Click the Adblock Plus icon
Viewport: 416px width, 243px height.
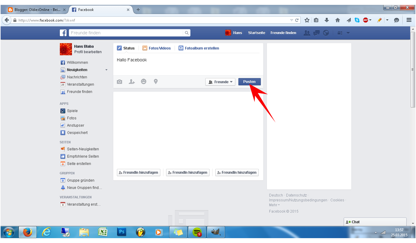pyautogui.click(x=366, y=20)
